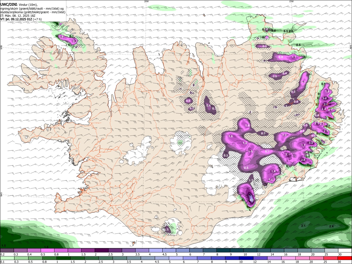Click the 15W longitude label

pyautogui.click(x=291, y=1)
